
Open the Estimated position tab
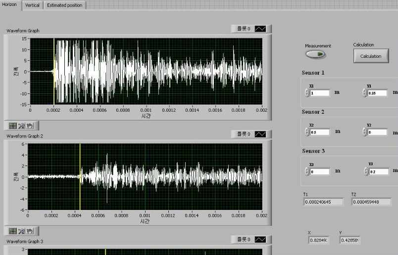pyautogui.click(x=64, y=5)
